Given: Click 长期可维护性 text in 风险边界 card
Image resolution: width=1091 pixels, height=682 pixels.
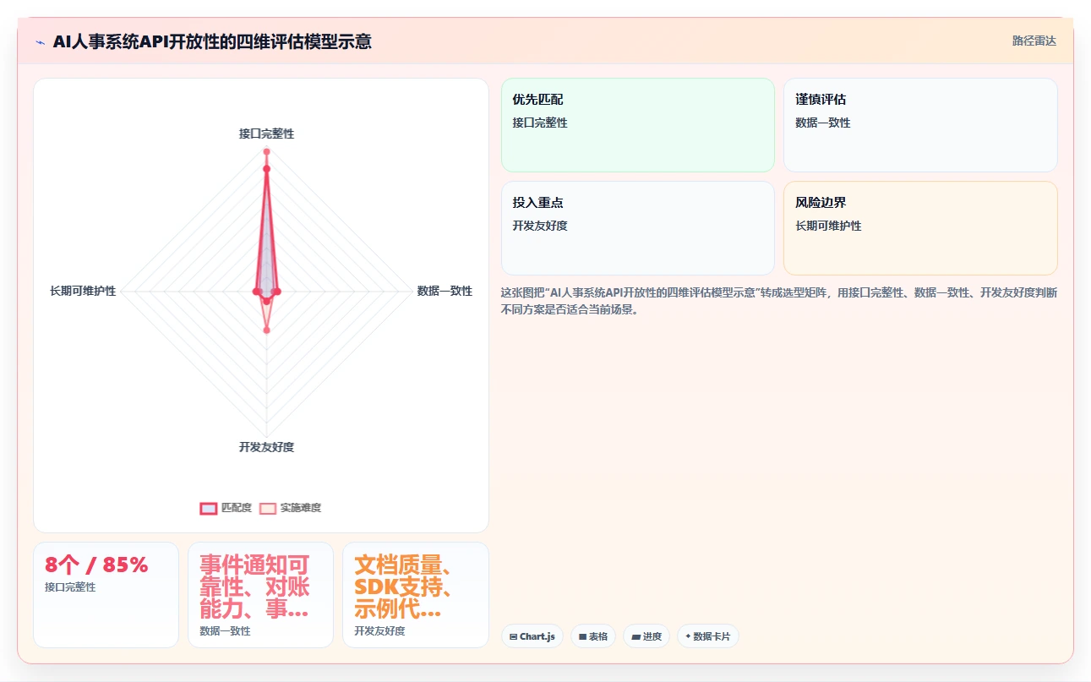Looking at the screenshot, I should tap(828, 226).
